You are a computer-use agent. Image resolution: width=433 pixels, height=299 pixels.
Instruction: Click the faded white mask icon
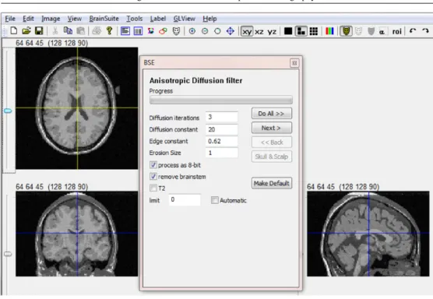click(358, 31)
